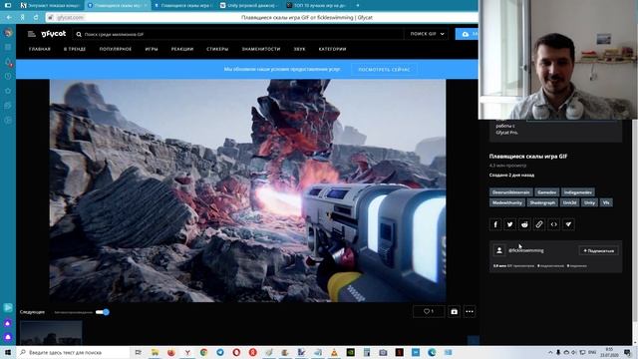Open the @fickleswimming profile link

tap(525, 250)
